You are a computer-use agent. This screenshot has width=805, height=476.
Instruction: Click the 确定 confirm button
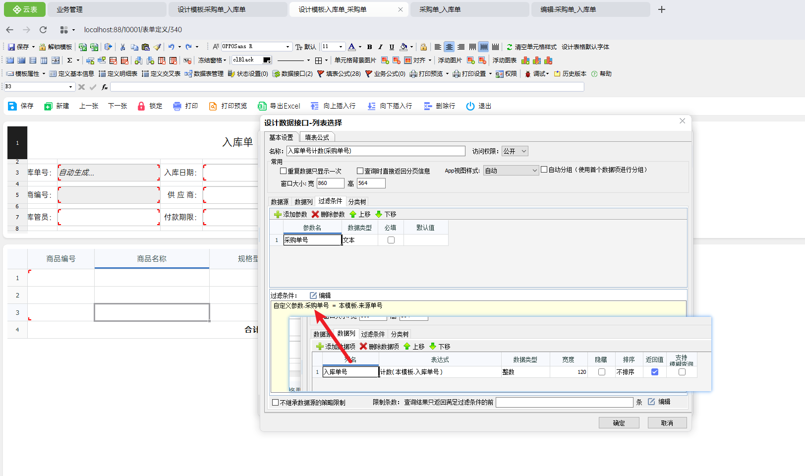[619, 423]
